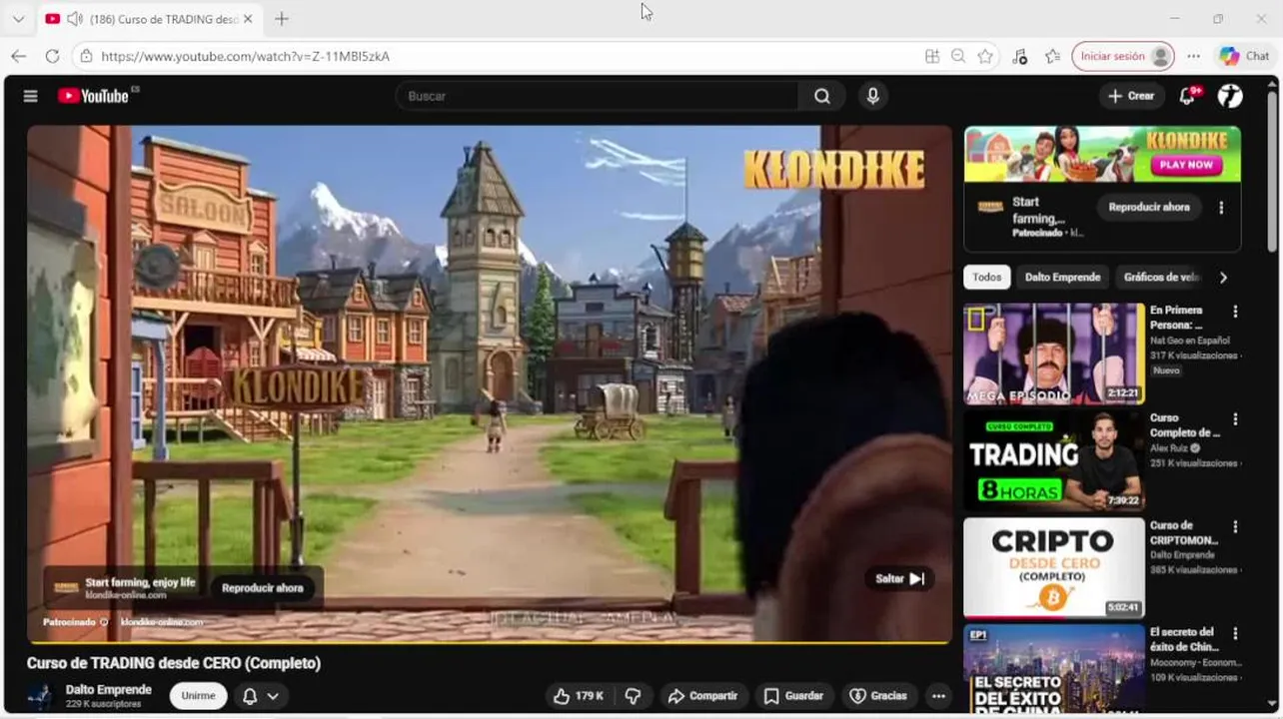Click the yellow ad progress bar
1283x719 pixels.
pyautogui.click(x=490, y=641)
